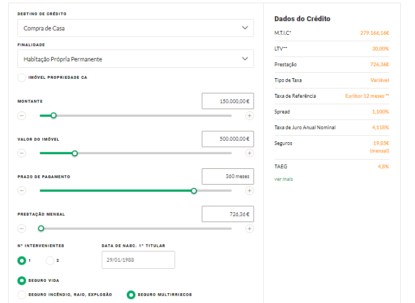Screen dimensions: 415x303
Task: Toggle the Seguro Vida option
Action: click(22, 281)
